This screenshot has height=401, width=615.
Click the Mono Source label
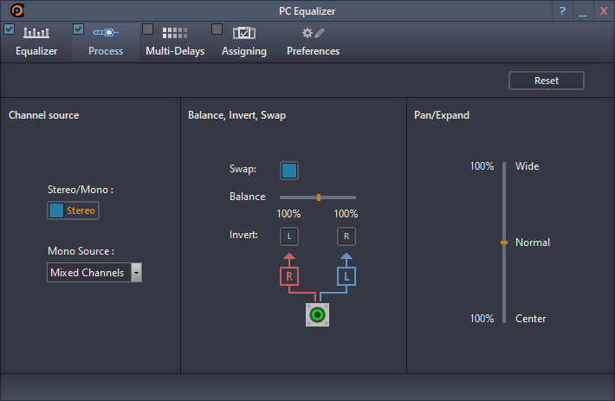coord(81,251)
